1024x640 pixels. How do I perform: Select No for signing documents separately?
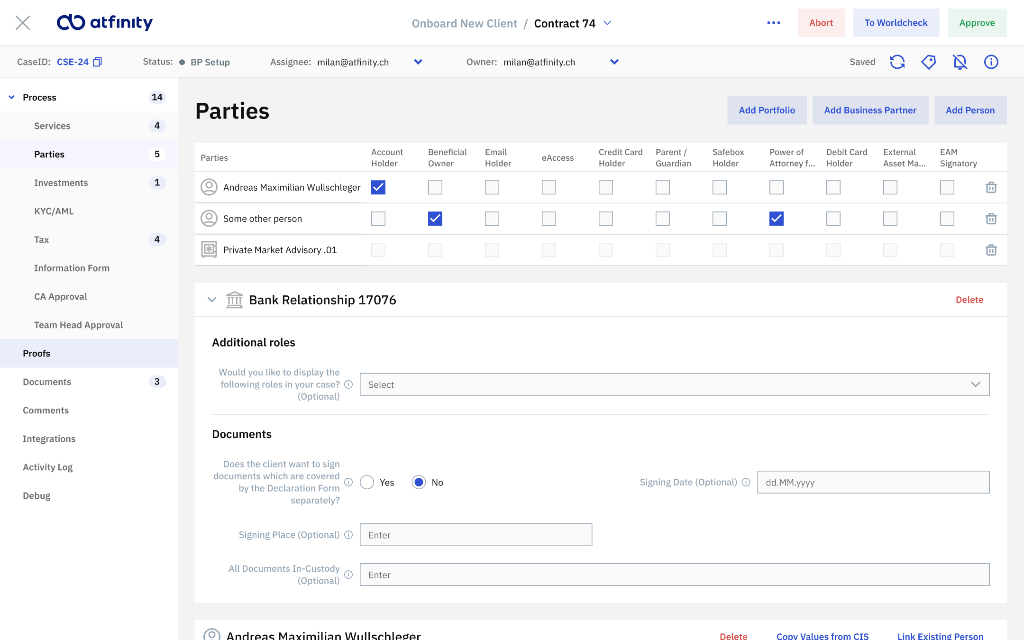419,482
